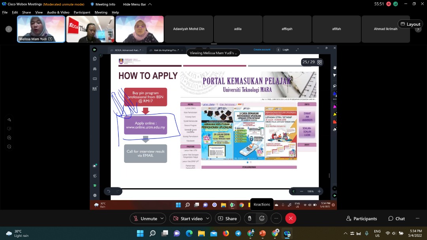Viewport: 427px width, 240px height.
Task: Click the Annotate pen icon on left edge
Action: coord(9,119)
